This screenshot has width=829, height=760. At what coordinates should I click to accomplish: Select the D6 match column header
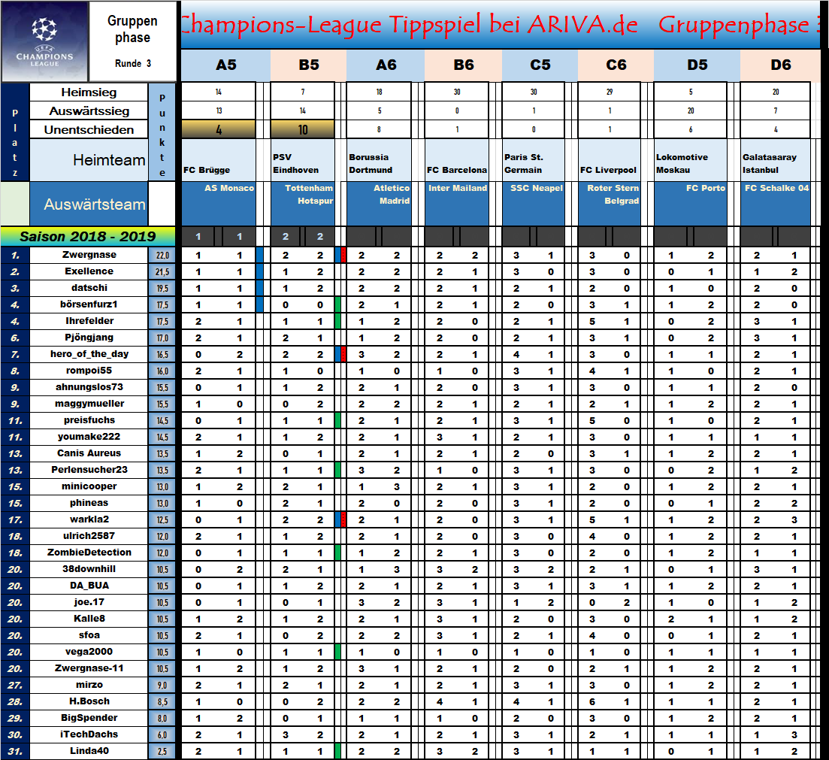tap(781, 65)
